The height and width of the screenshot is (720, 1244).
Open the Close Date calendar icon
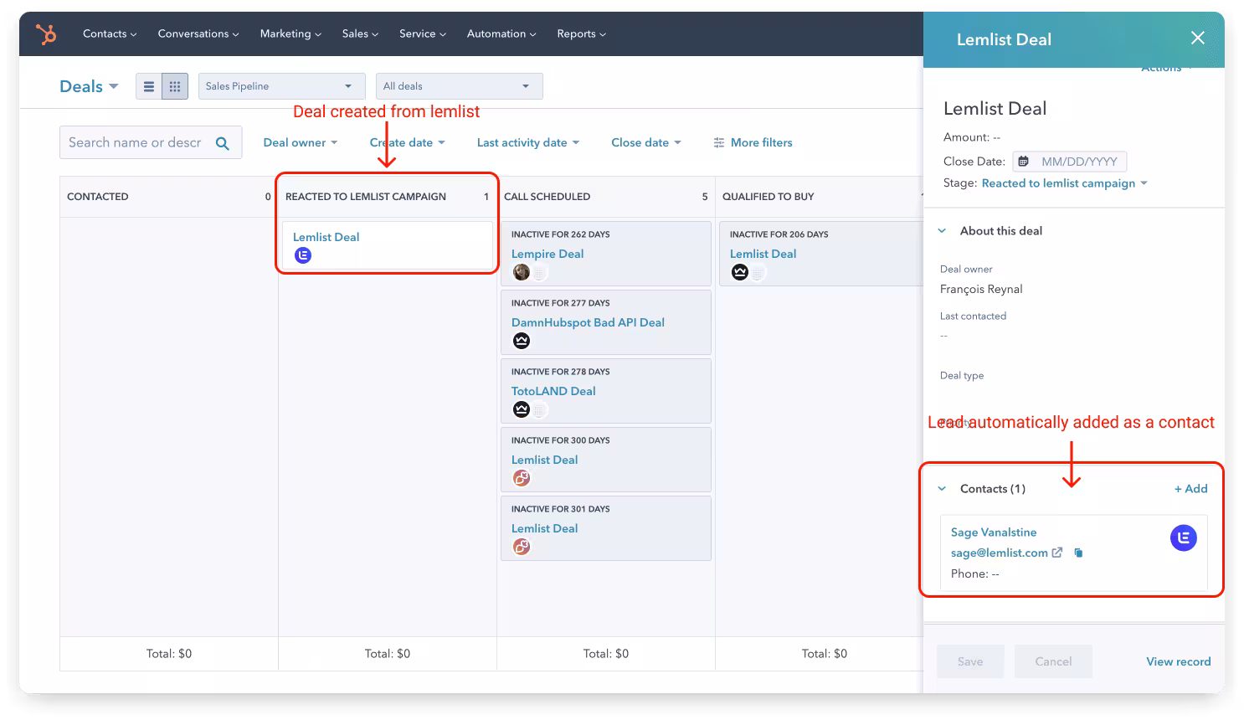[x=1023, y=162]
